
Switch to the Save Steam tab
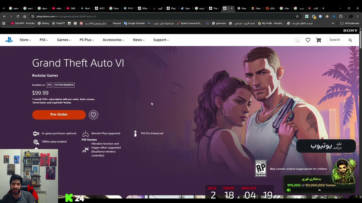click(x=186, y=8)
